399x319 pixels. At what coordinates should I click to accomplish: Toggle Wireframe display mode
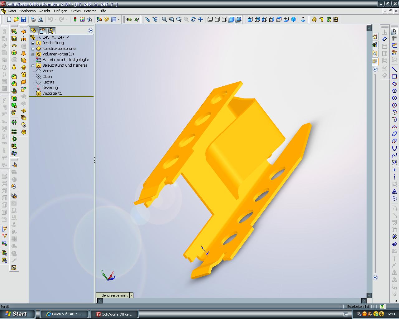(x=210, y=19)
